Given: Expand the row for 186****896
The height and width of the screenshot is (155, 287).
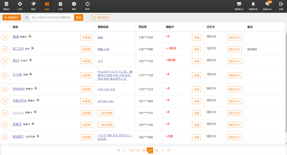Looking at the screenshot, I should pyautogui.click(x=5, y=137).
